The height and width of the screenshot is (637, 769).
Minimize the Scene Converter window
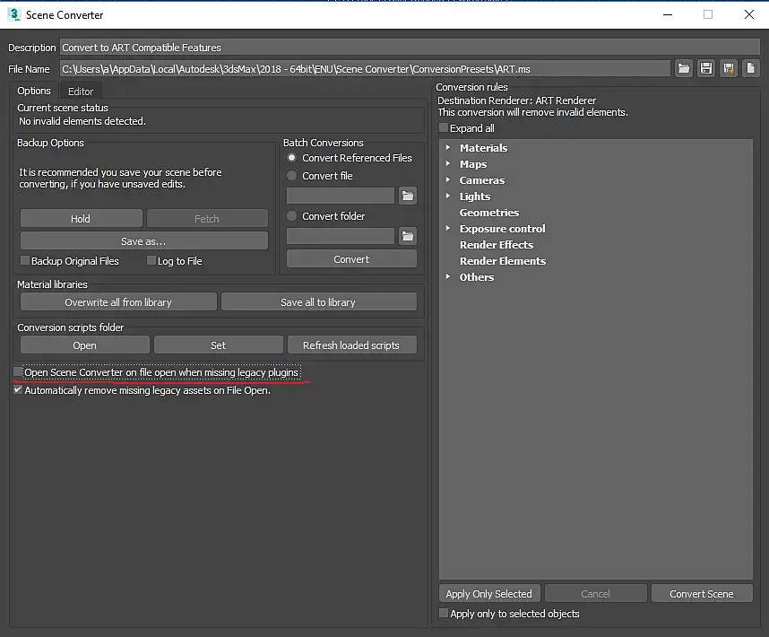tap(668, 14)
